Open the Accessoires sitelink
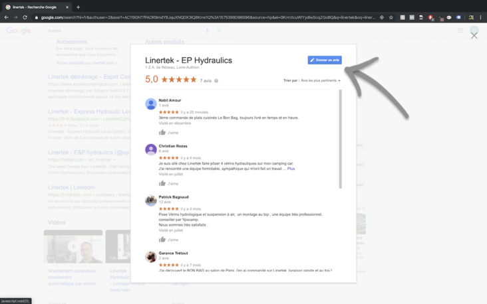This screenshot has height=304, width=487. tap(72, 42)
